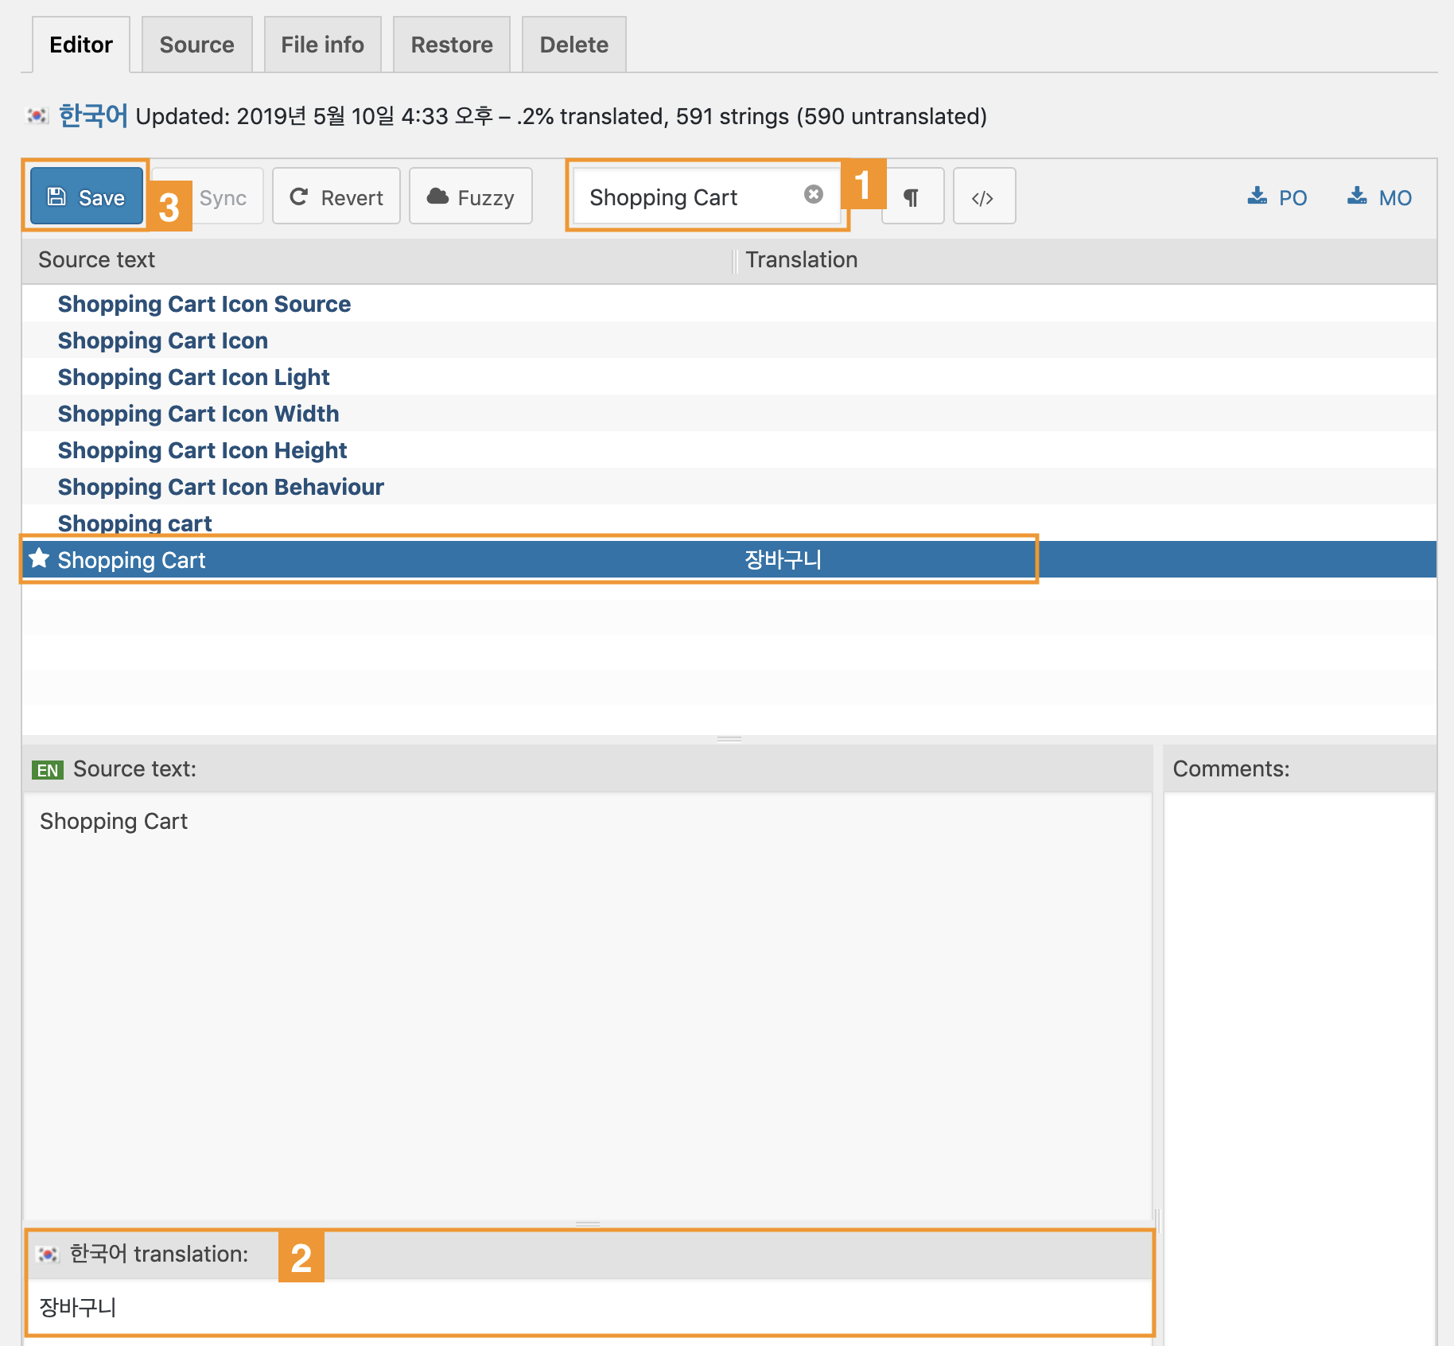Grab the divider between list and source text
The height and width of the screenshot is (1346, 1454).
point(729,739)
